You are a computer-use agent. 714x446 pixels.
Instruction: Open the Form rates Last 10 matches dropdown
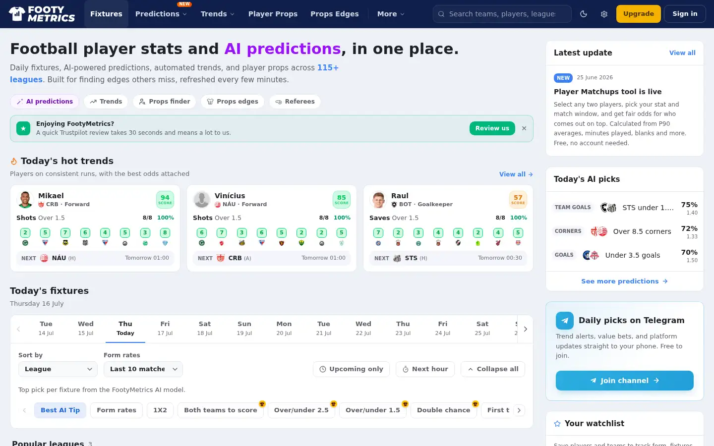click(x=143, y=369)
